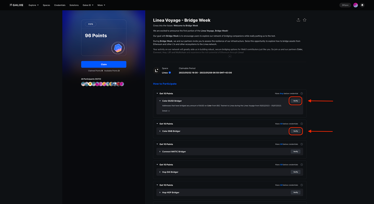This screenshot has width=374, height=204.
Task: Click the Galxe logo in the header
Action: pos(17,5)
